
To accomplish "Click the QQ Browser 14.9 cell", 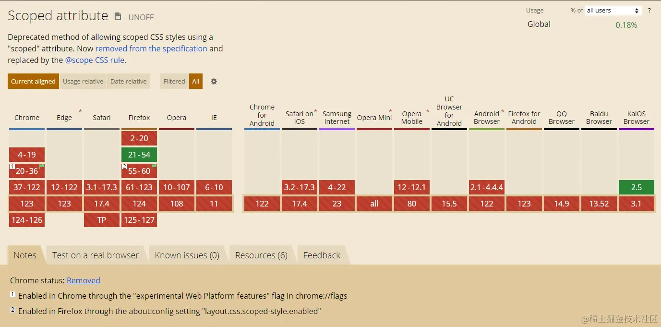I will [x=562, y=204].
